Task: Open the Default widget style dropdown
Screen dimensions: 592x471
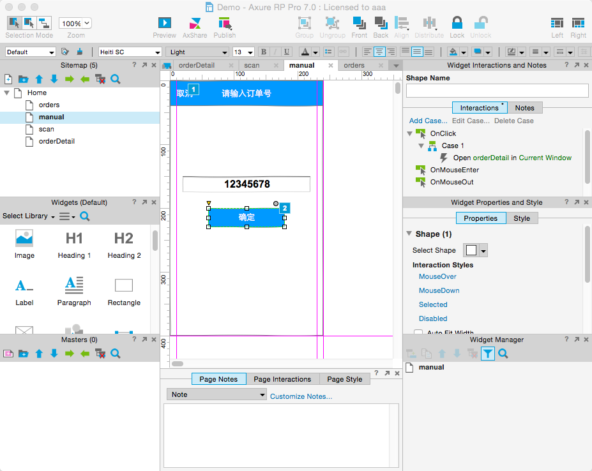Action: 31,52
